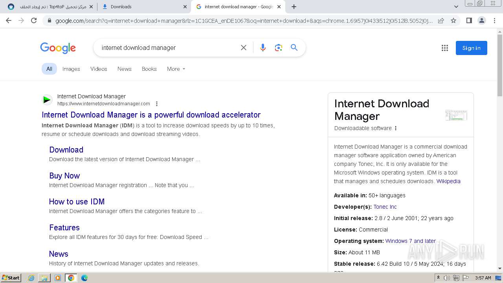The image size is (503, 283).
Task: Open Microsoft Edge from the taskbar
Action: point(84,278)
